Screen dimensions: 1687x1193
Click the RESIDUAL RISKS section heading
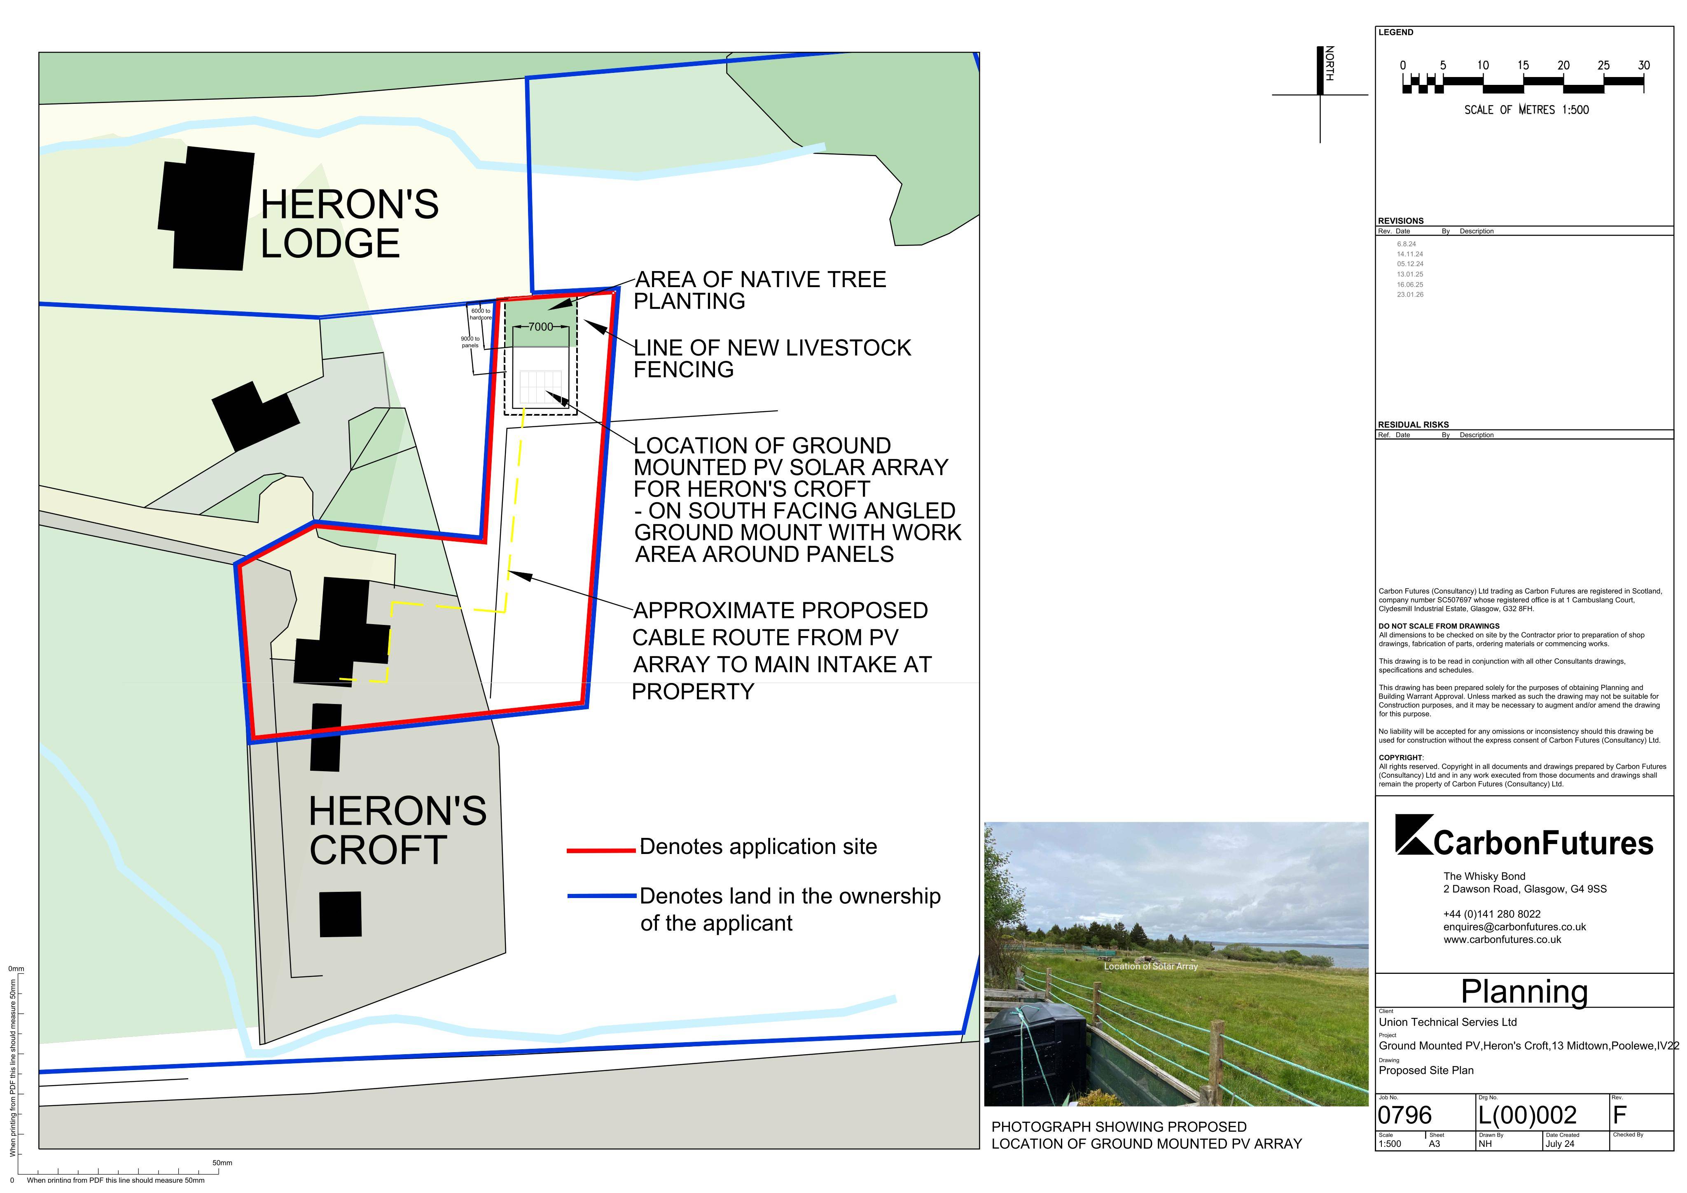coord(1414,424)
